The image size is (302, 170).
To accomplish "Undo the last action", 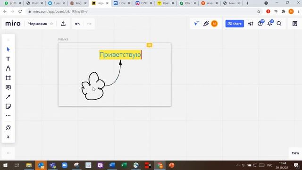I will 77,24.
